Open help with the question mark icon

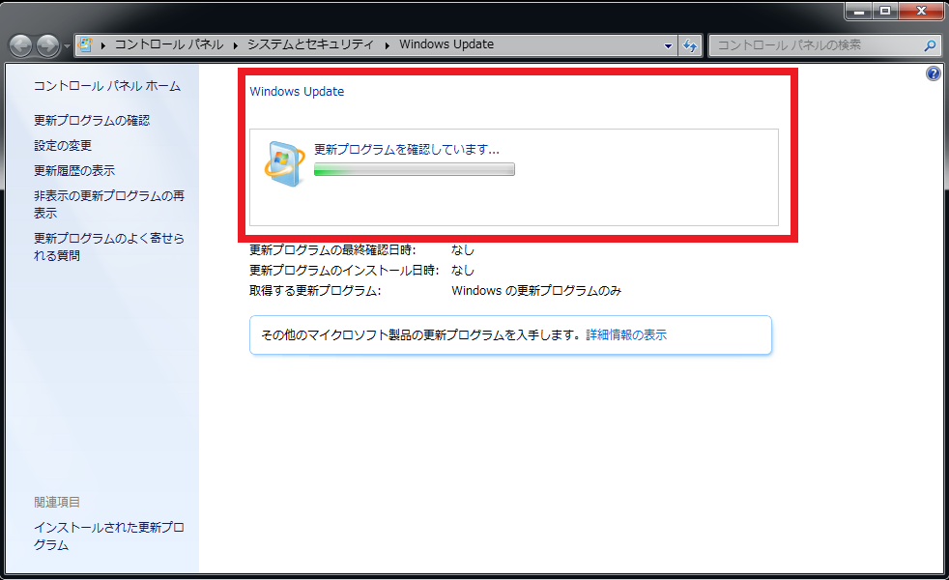click(x=934, y=73)
